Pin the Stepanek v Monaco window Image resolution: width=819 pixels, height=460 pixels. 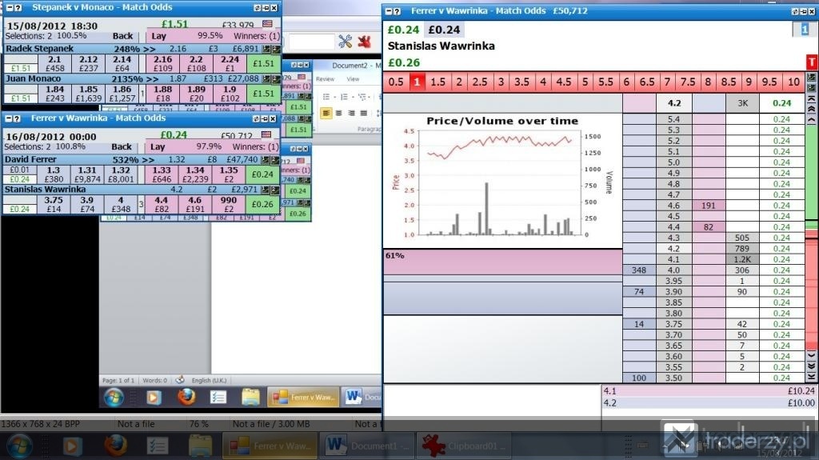click(x=266, y=8)
